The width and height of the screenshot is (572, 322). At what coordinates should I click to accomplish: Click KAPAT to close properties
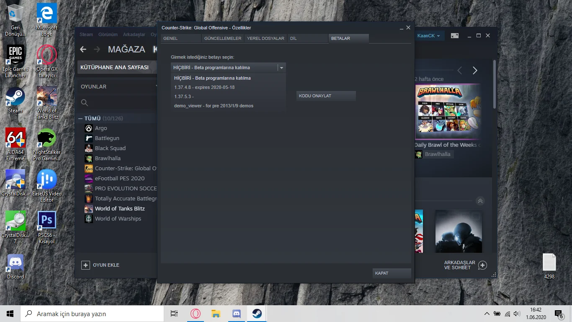(392, 273)
